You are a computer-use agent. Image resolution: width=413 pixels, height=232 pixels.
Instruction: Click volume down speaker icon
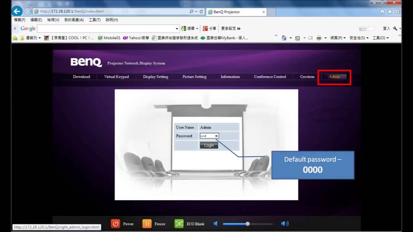click(216, 224)
